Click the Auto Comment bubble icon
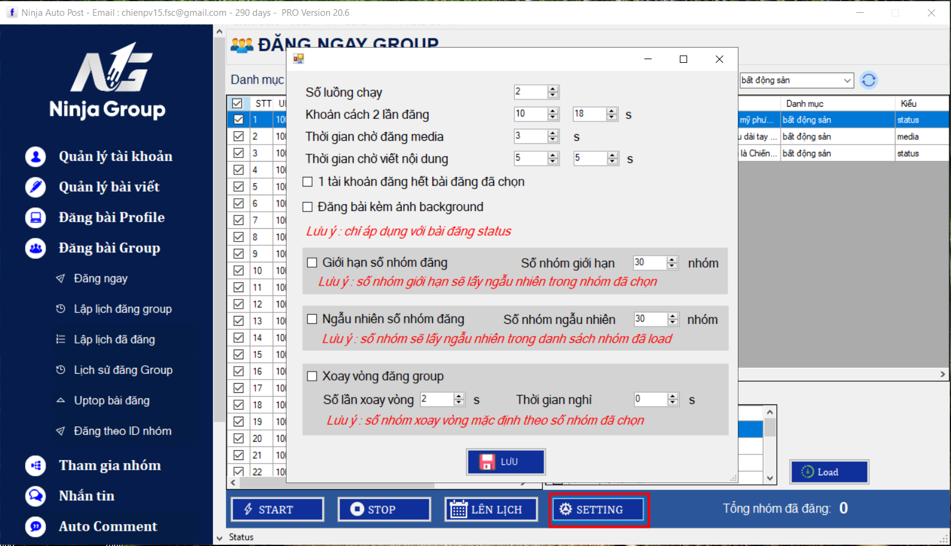 click(35, 526)
